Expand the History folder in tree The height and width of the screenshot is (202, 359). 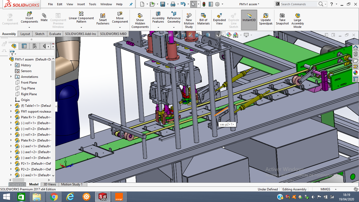click(x=11, y=65)
